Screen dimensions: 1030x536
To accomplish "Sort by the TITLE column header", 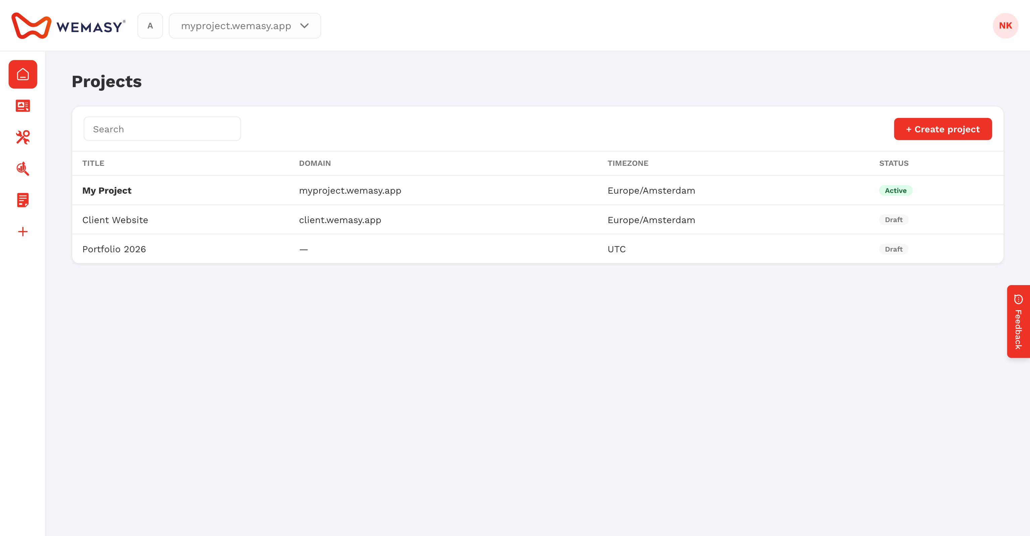I will pyautogui.click(x=93, y=163).
